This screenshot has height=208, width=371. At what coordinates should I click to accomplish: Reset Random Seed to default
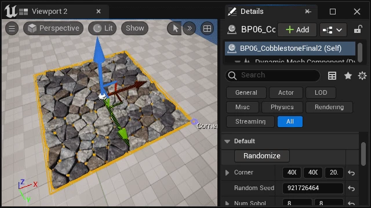click(351, 188)
